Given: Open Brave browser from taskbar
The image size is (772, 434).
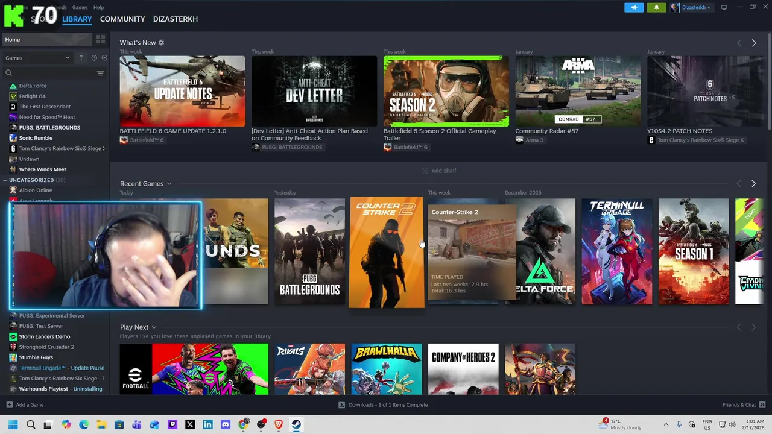Looking at the screenshot, I should (278, 424).
